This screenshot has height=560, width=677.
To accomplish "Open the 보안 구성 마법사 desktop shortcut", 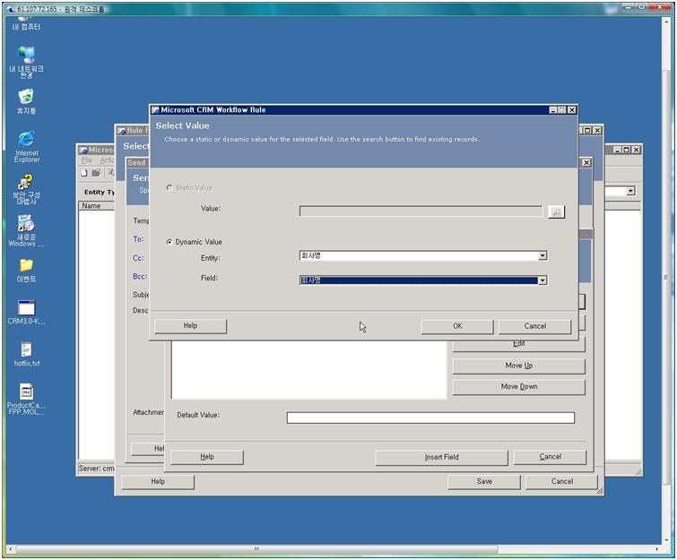I will pos(26,189).
